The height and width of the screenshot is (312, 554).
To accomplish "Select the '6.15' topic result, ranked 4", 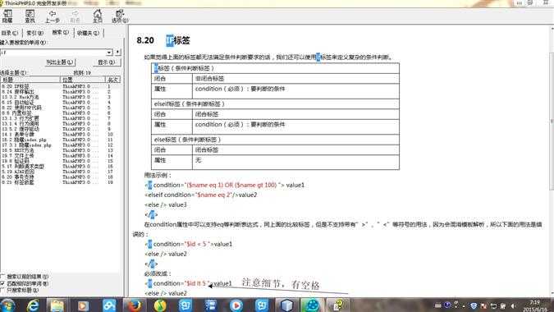I will coord(61,102).
